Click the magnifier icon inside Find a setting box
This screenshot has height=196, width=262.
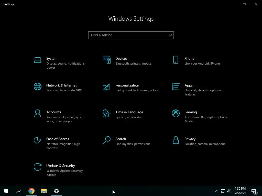[x=170, y=35]
